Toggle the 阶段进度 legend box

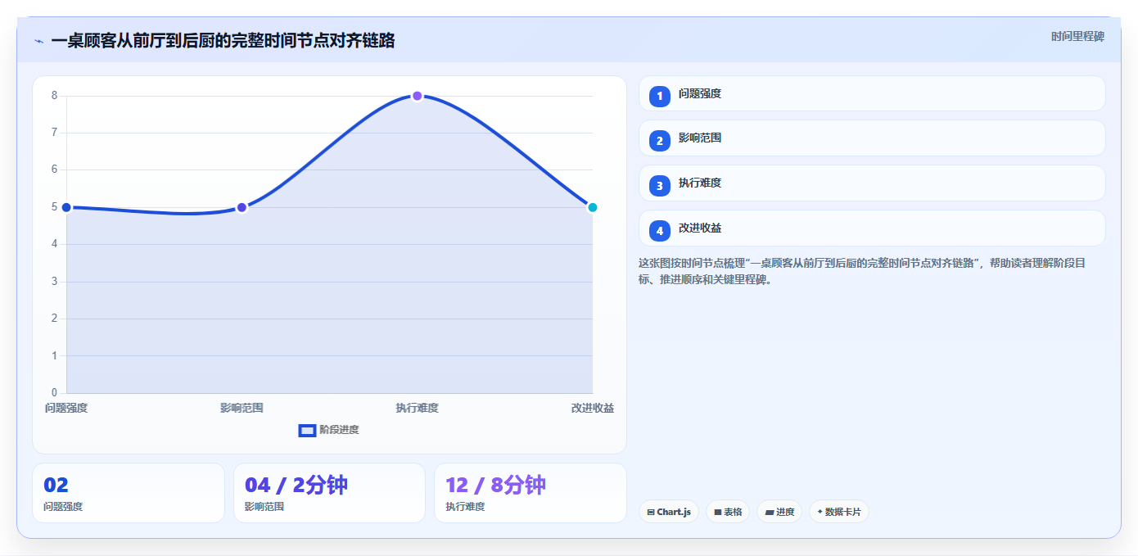tap(307, 431)
